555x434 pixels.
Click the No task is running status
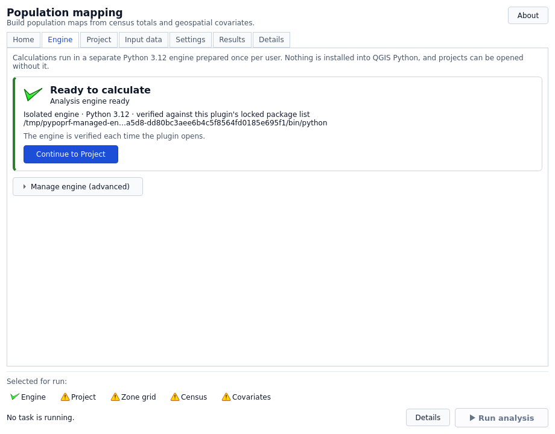tap(40, 418)
